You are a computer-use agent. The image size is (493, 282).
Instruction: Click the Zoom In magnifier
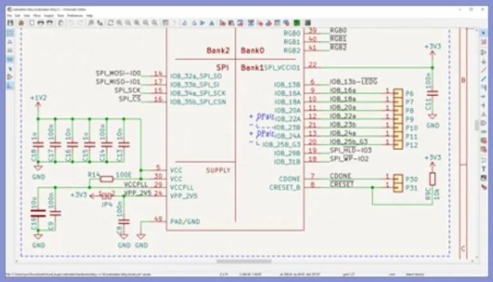tap(119, 23)
